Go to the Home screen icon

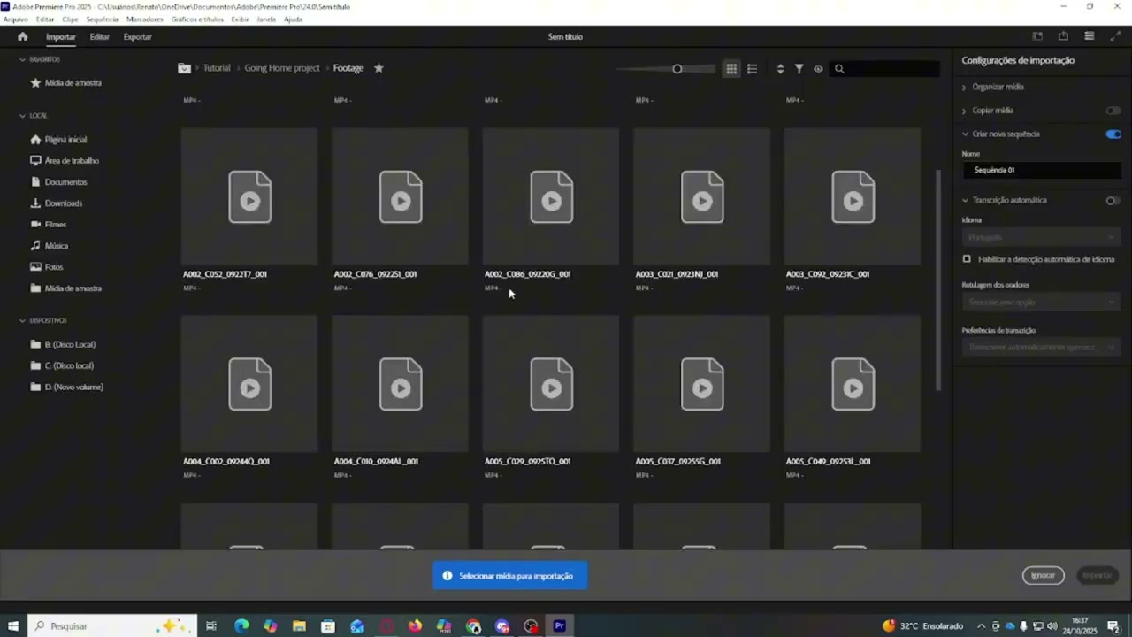click(x=22, y=36)
